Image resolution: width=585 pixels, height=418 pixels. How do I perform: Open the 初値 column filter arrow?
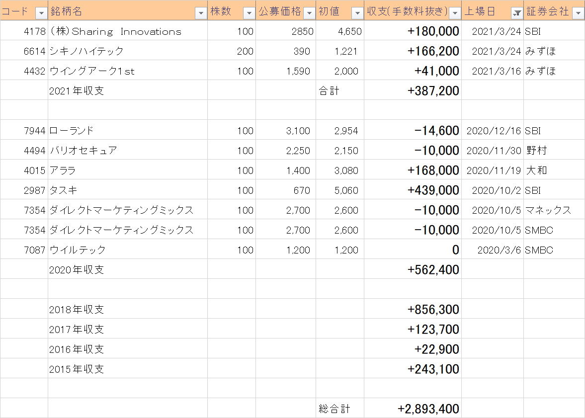[357, 13]
